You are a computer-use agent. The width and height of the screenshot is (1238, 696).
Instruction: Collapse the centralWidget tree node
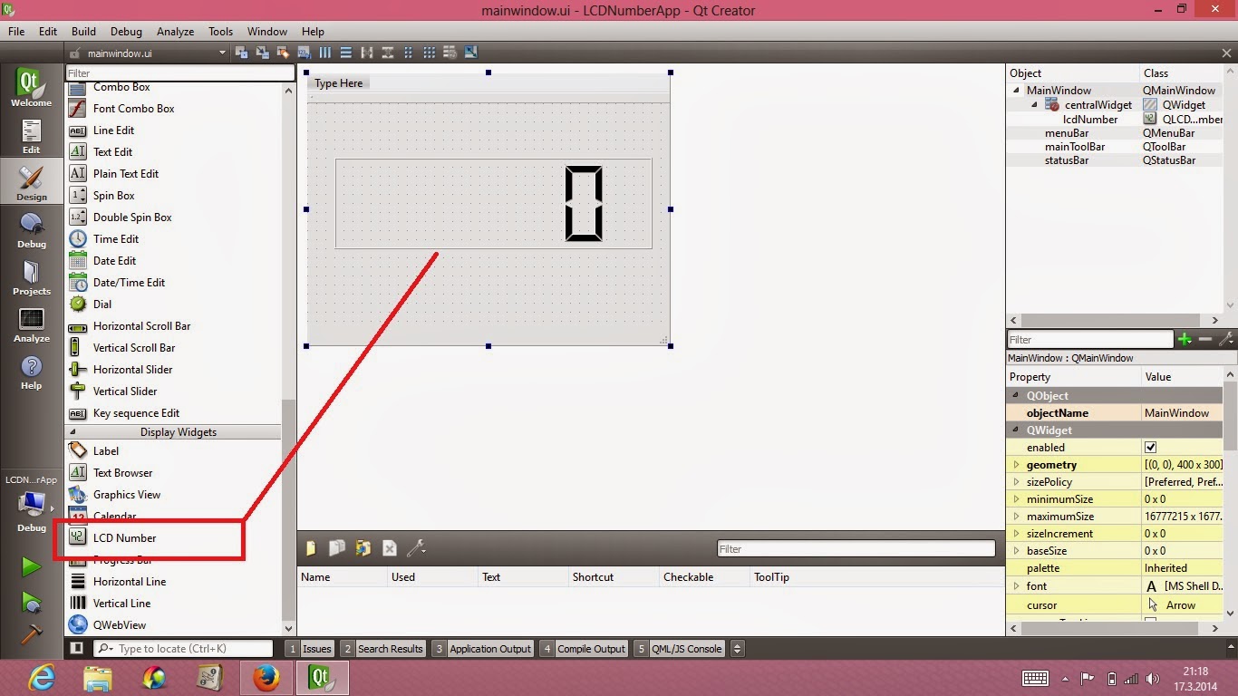point(1034,105)
